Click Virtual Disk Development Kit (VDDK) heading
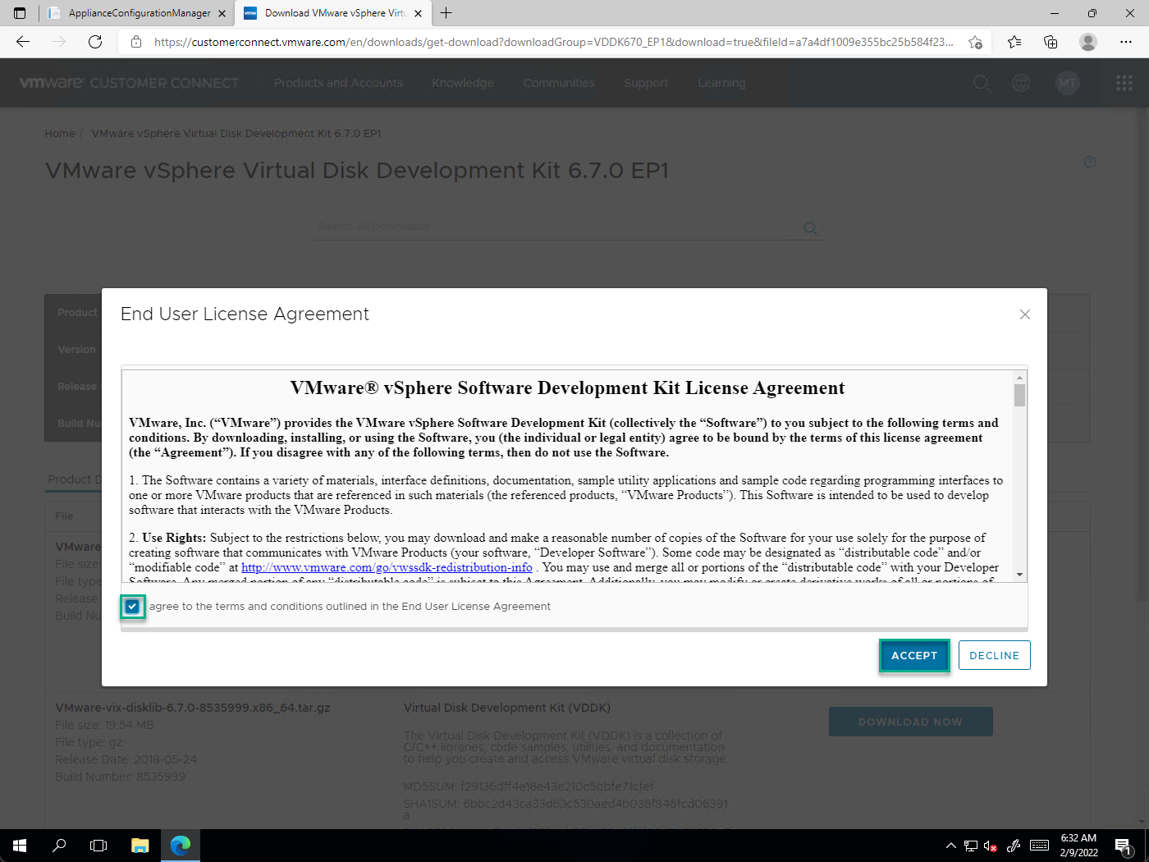The image size is (1149, 862). point(507,708)
